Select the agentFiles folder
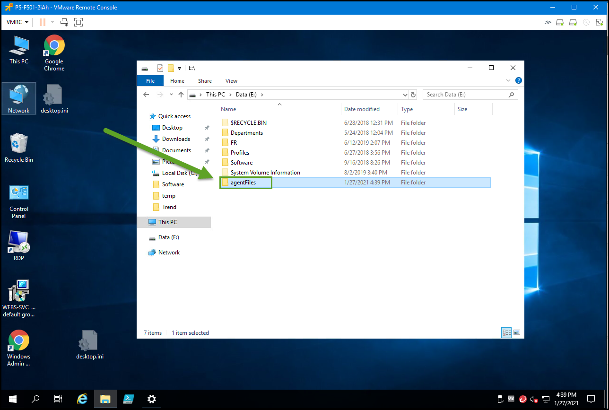Image resolution: width=609 pixels, height=410 pixels. point(243,183)
